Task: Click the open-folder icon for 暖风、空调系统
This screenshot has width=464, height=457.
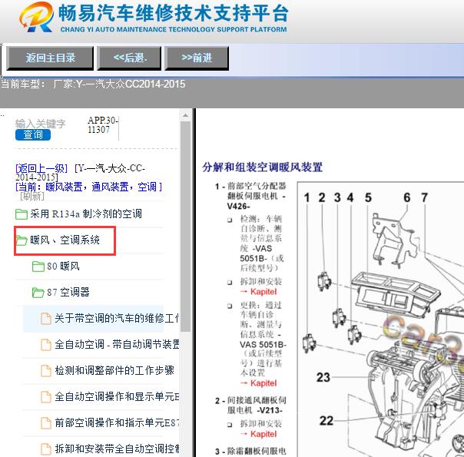Action: (x=22, y=240)
